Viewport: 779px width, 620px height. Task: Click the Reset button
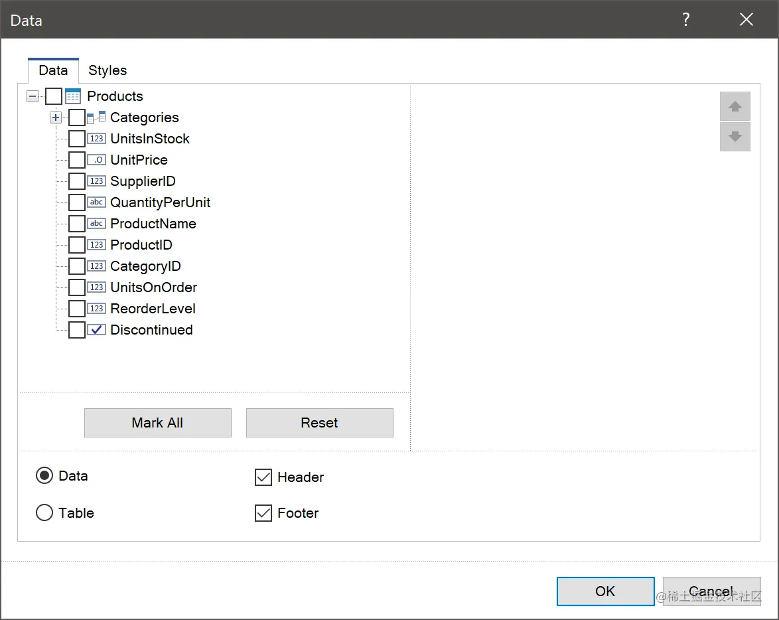pos(319,423)
